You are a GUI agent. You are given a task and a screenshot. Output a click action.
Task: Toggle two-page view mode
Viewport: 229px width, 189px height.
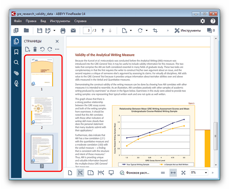[x=91, y=173]
